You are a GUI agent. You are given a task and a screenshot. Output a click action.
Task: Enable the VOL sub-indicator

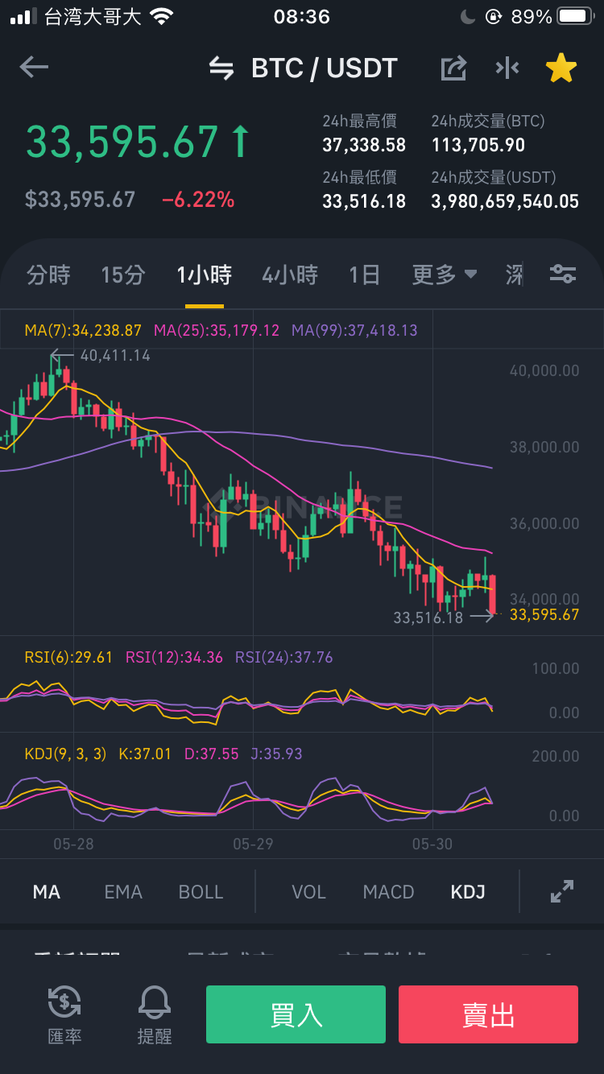308,892
